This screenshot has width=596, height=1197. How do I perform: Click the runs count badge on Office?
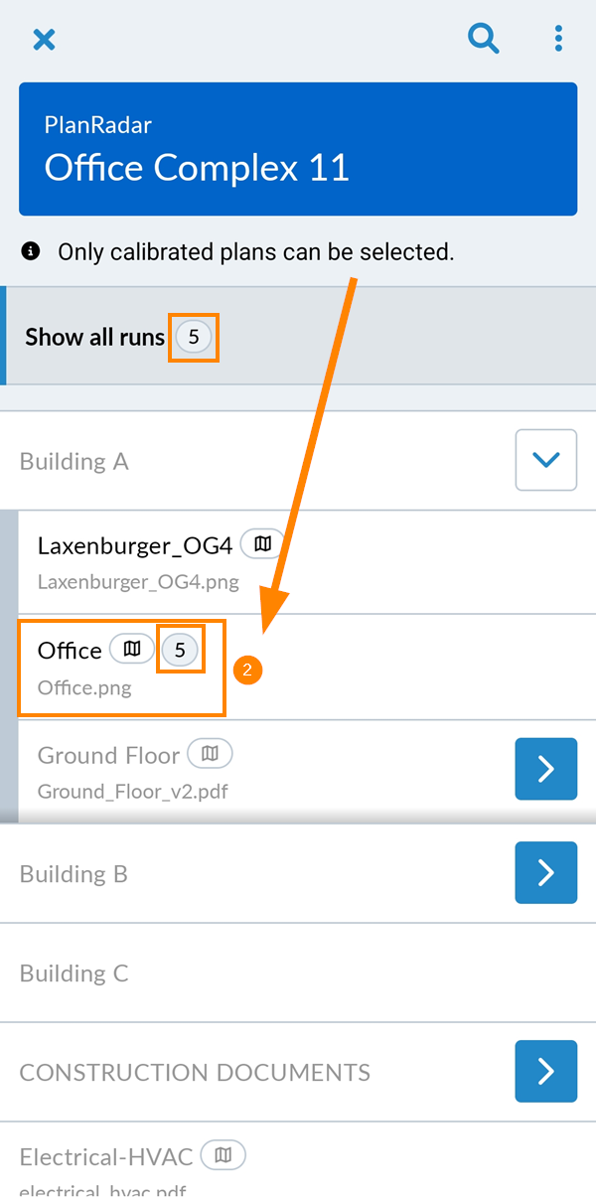click(180, 650)
